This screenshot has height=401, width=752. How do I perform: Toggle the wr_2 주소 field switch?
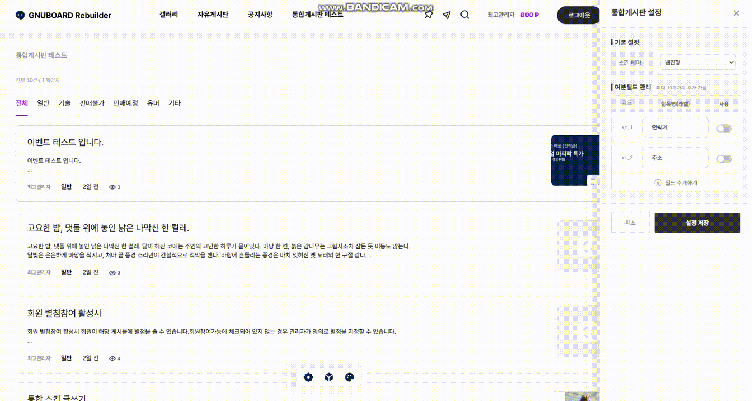point(724,159)
